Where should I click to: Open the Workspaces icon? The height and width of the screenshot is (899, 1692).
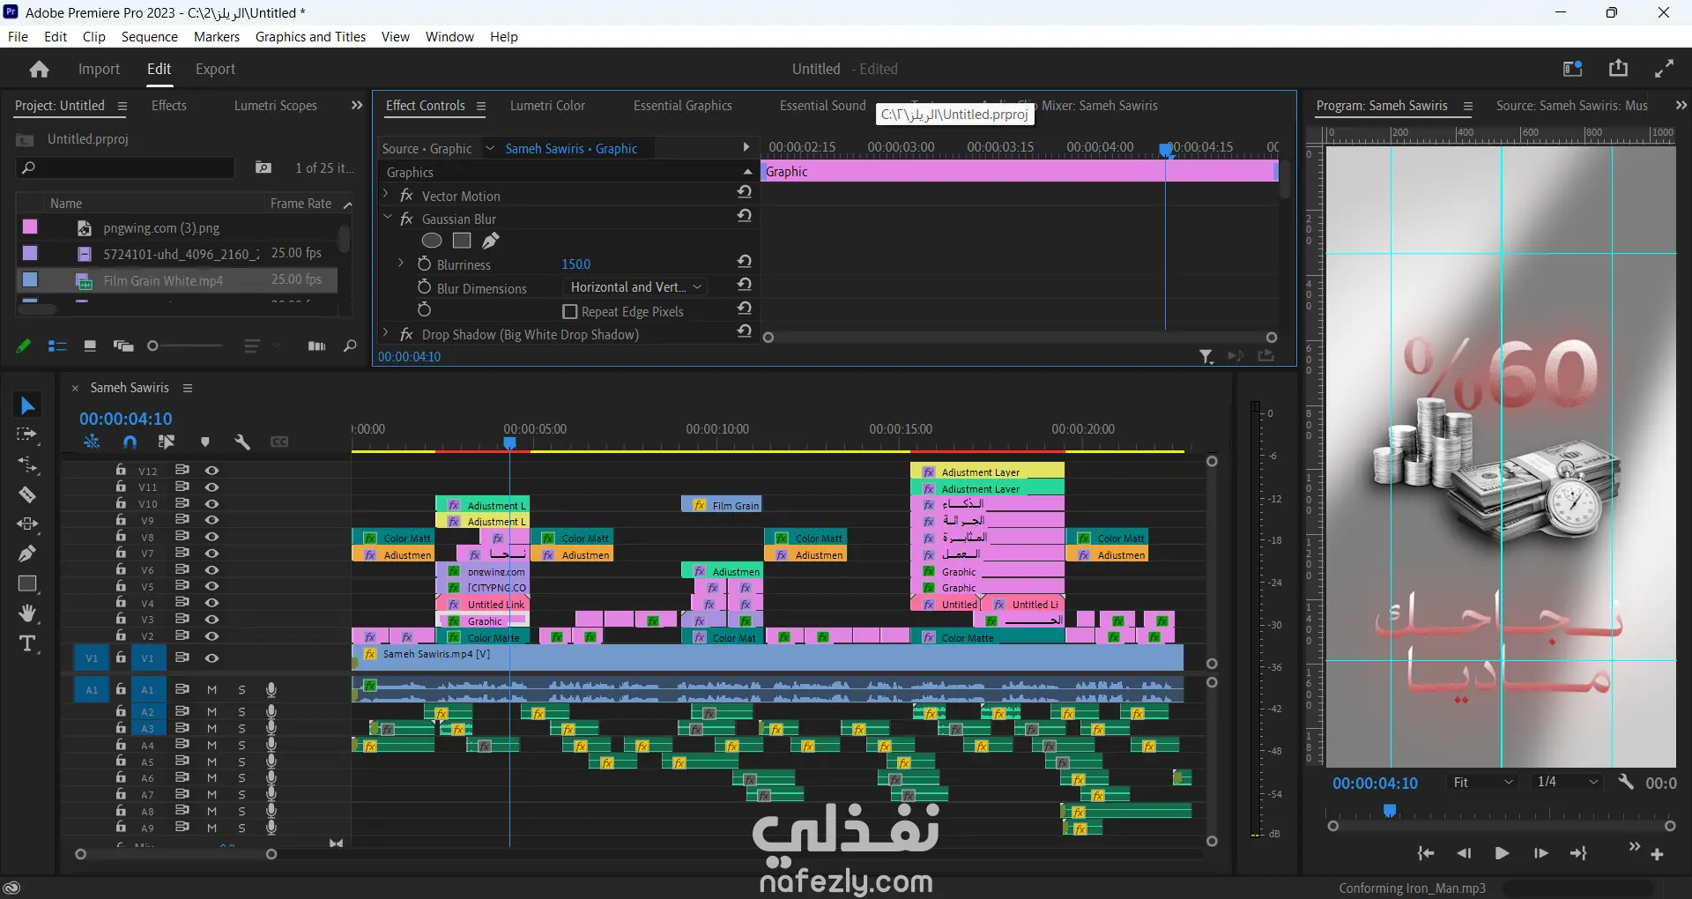coord(1573,69)
